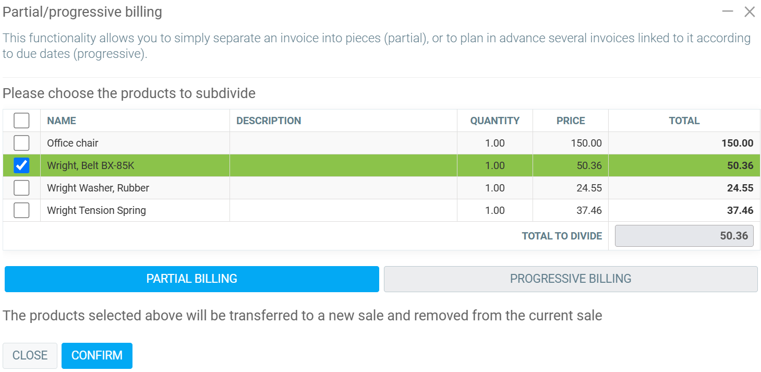The width and height of the screenshot is (761, 372).
Task: Switch to Partial Billing tab
Action: 191,279
